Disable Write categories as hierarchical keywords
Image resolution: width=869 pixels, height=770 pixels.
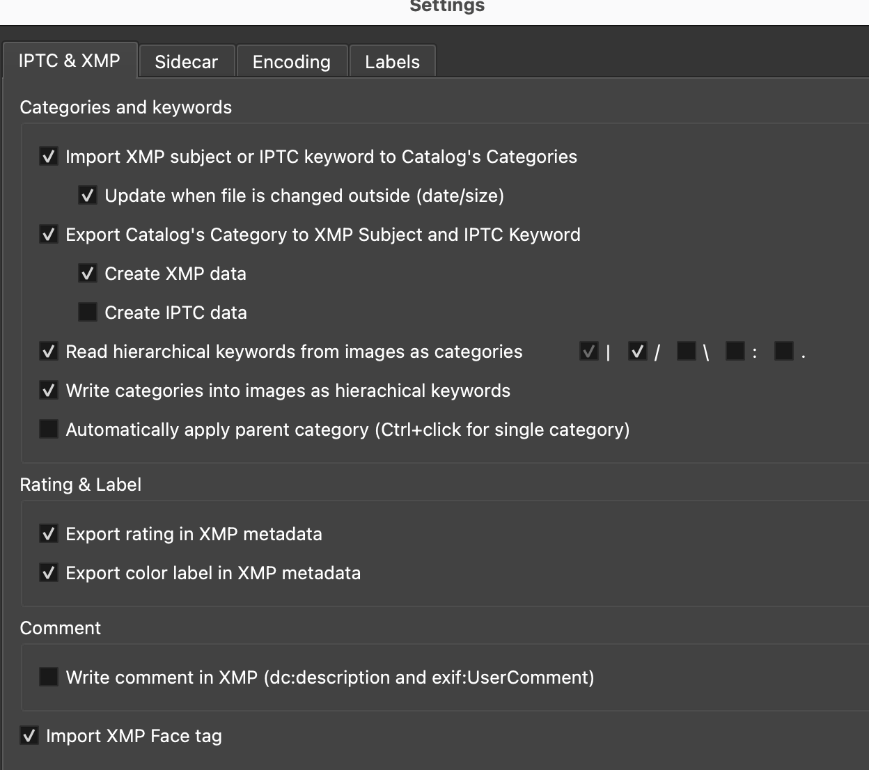click(49, 391)
